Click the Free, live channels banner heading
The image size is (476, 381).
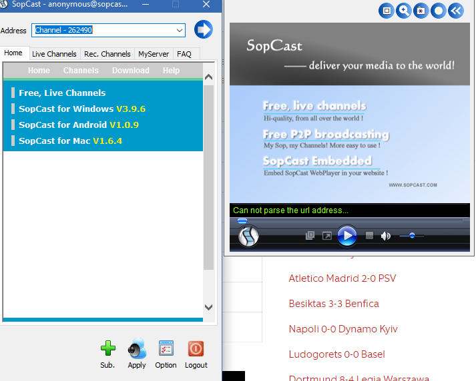click(314, 106)
